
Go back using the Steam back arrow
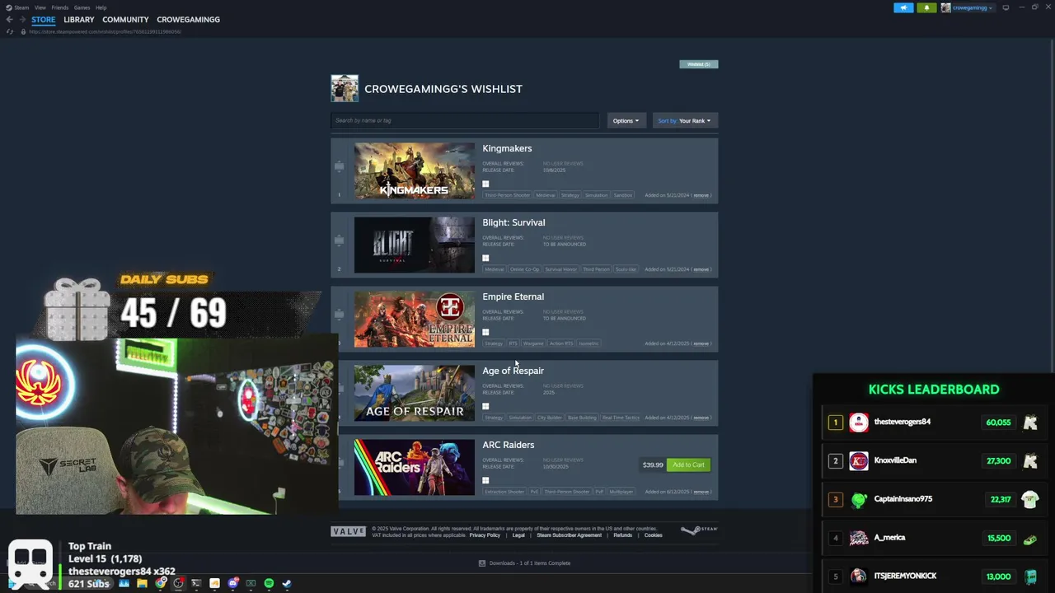point(9,19)
